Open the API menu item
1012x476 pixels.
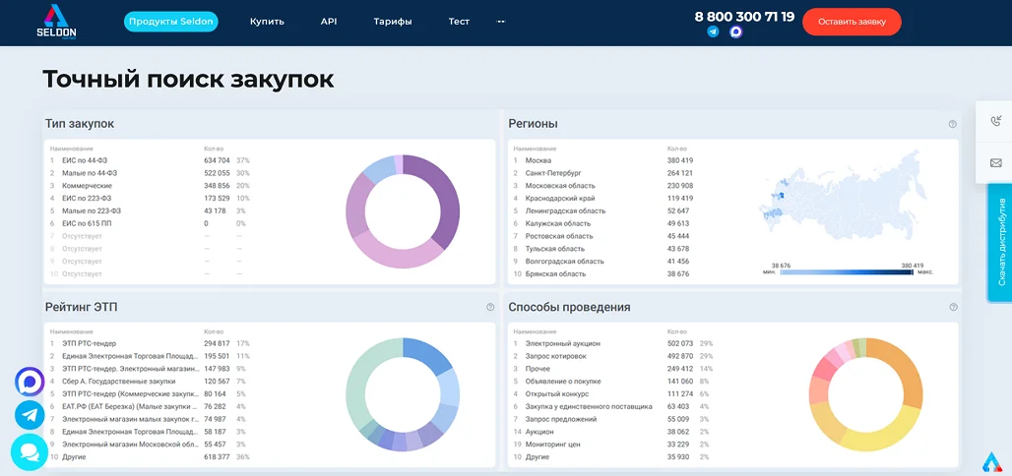[329, 22]
